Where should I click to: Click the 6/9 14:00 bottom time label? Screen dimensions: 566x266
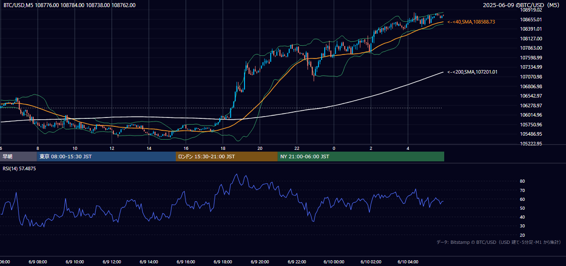click(x=149, y=262)
